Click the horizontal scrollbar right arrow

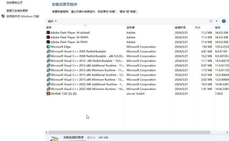coord(227,132)
